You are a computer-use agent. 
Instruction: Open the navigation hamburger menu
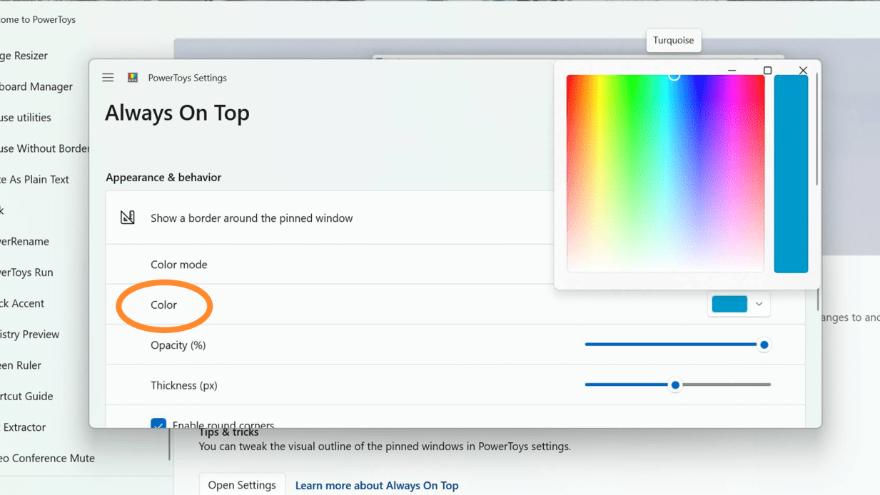tap(108, 77)
